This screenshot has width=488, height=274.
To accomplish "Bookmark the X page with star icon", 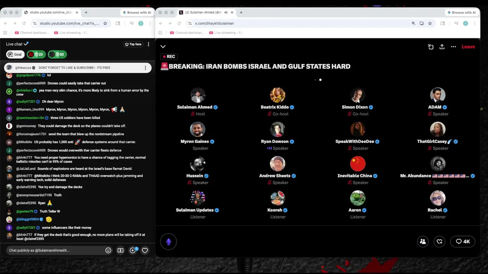I will (x=430, y=23).
